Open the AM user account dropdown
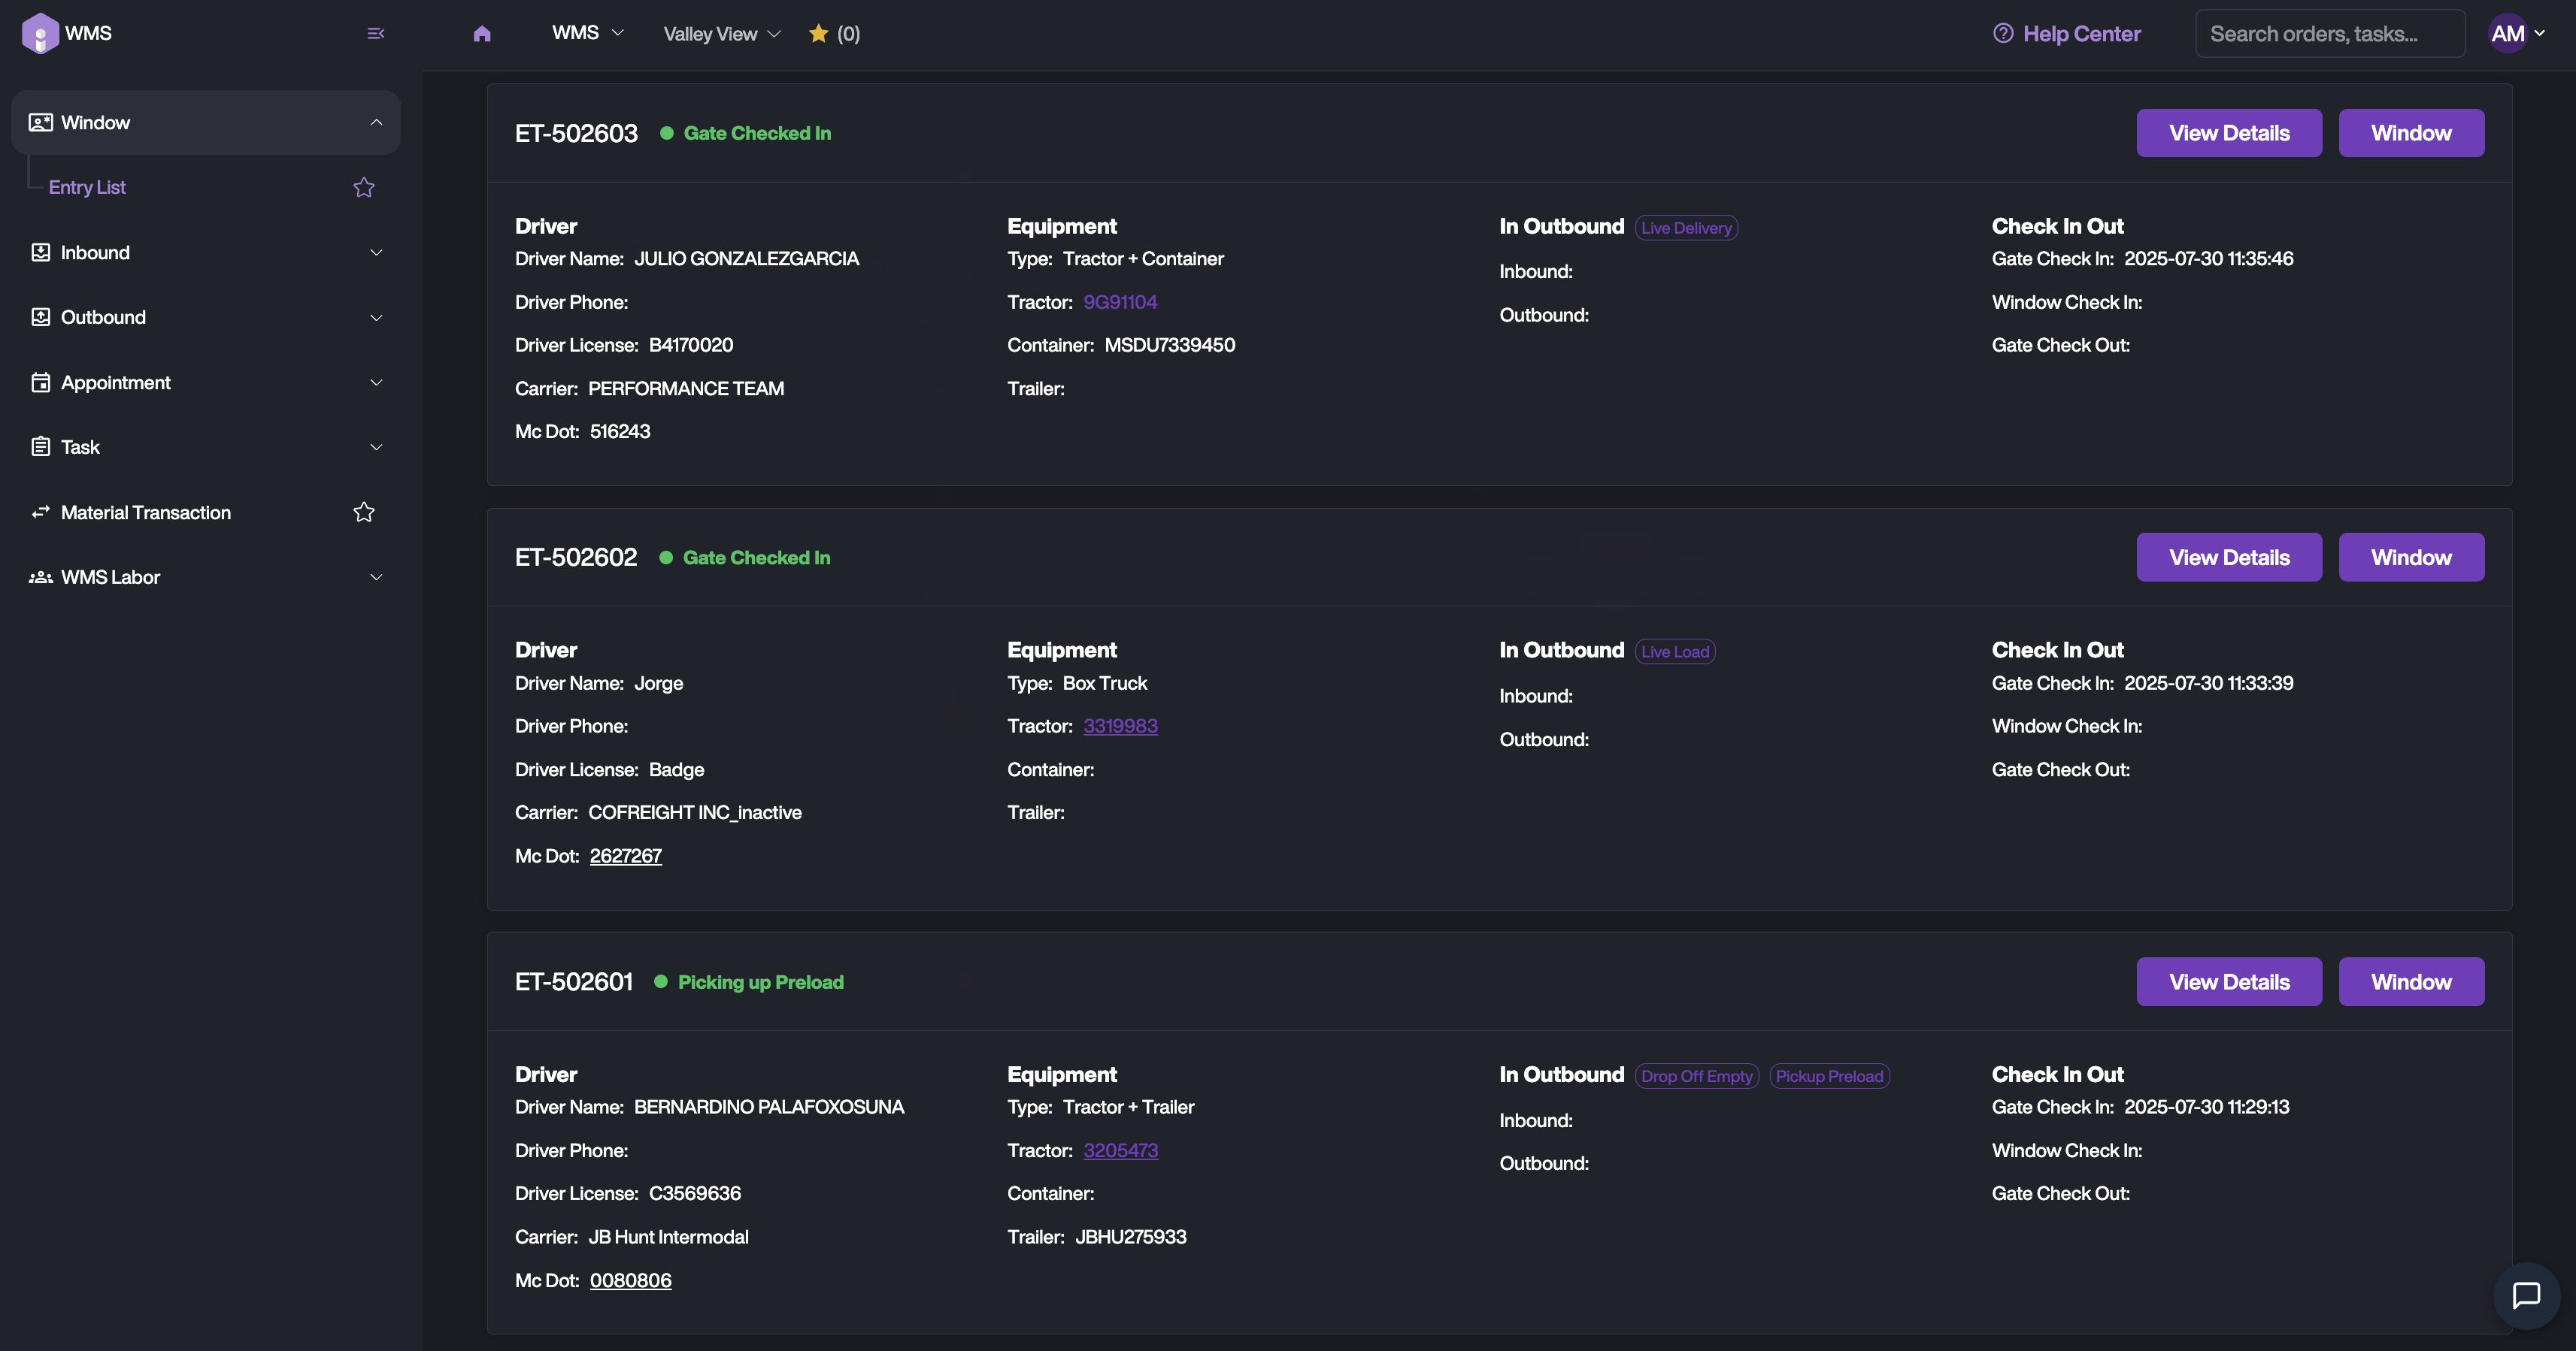This screenshot has height=1351, width=2576. pyautogui.click(x=2518, y=33)
